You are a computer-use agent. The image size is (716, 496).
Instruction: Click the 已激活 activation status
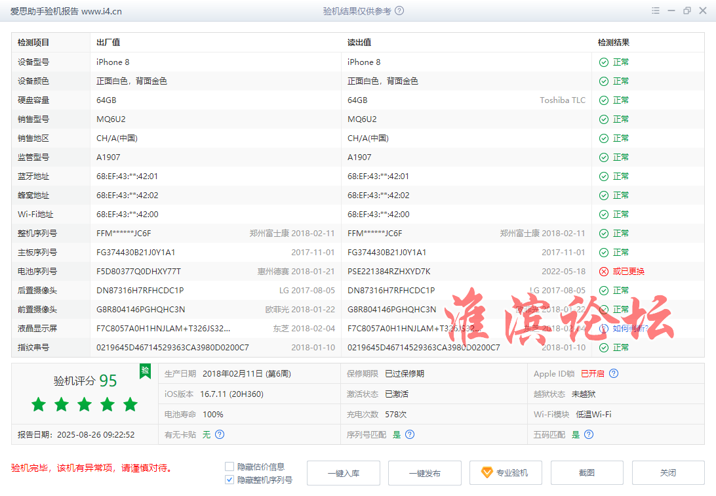(x=397, y=394)
